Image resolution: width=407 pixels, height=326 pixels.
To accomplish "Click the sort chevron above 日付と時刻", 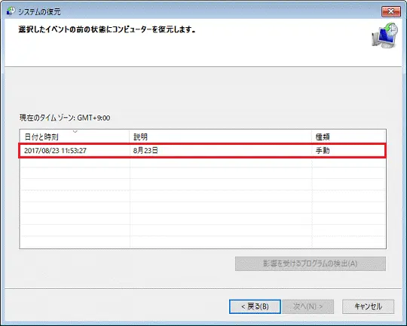I will (75, 132).
